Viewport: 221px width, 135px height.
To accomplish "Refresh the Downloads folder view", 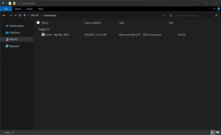I will click(171, 15).
